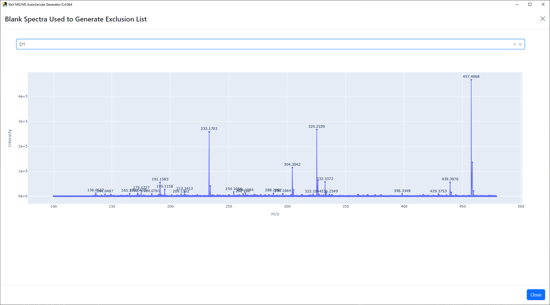This screenshot has height=305, width=550.
Task: Maximize the application window
Action: point(530,4)
